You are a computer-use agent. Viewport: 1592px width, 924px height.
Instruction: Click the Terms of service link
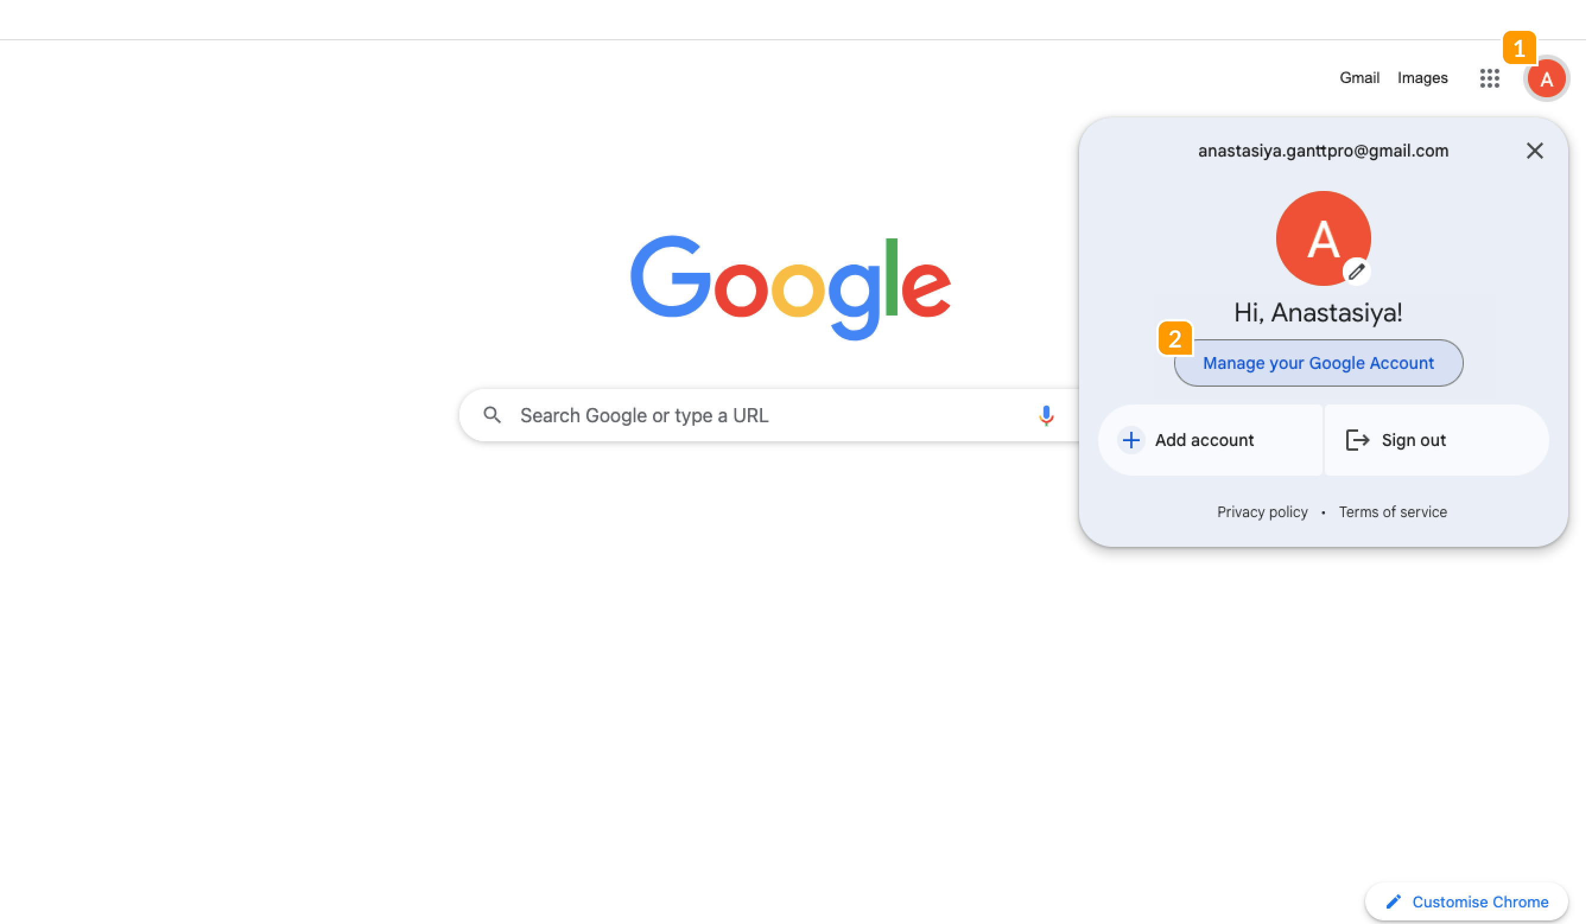pyautogui.click(x=1391, y=511)
